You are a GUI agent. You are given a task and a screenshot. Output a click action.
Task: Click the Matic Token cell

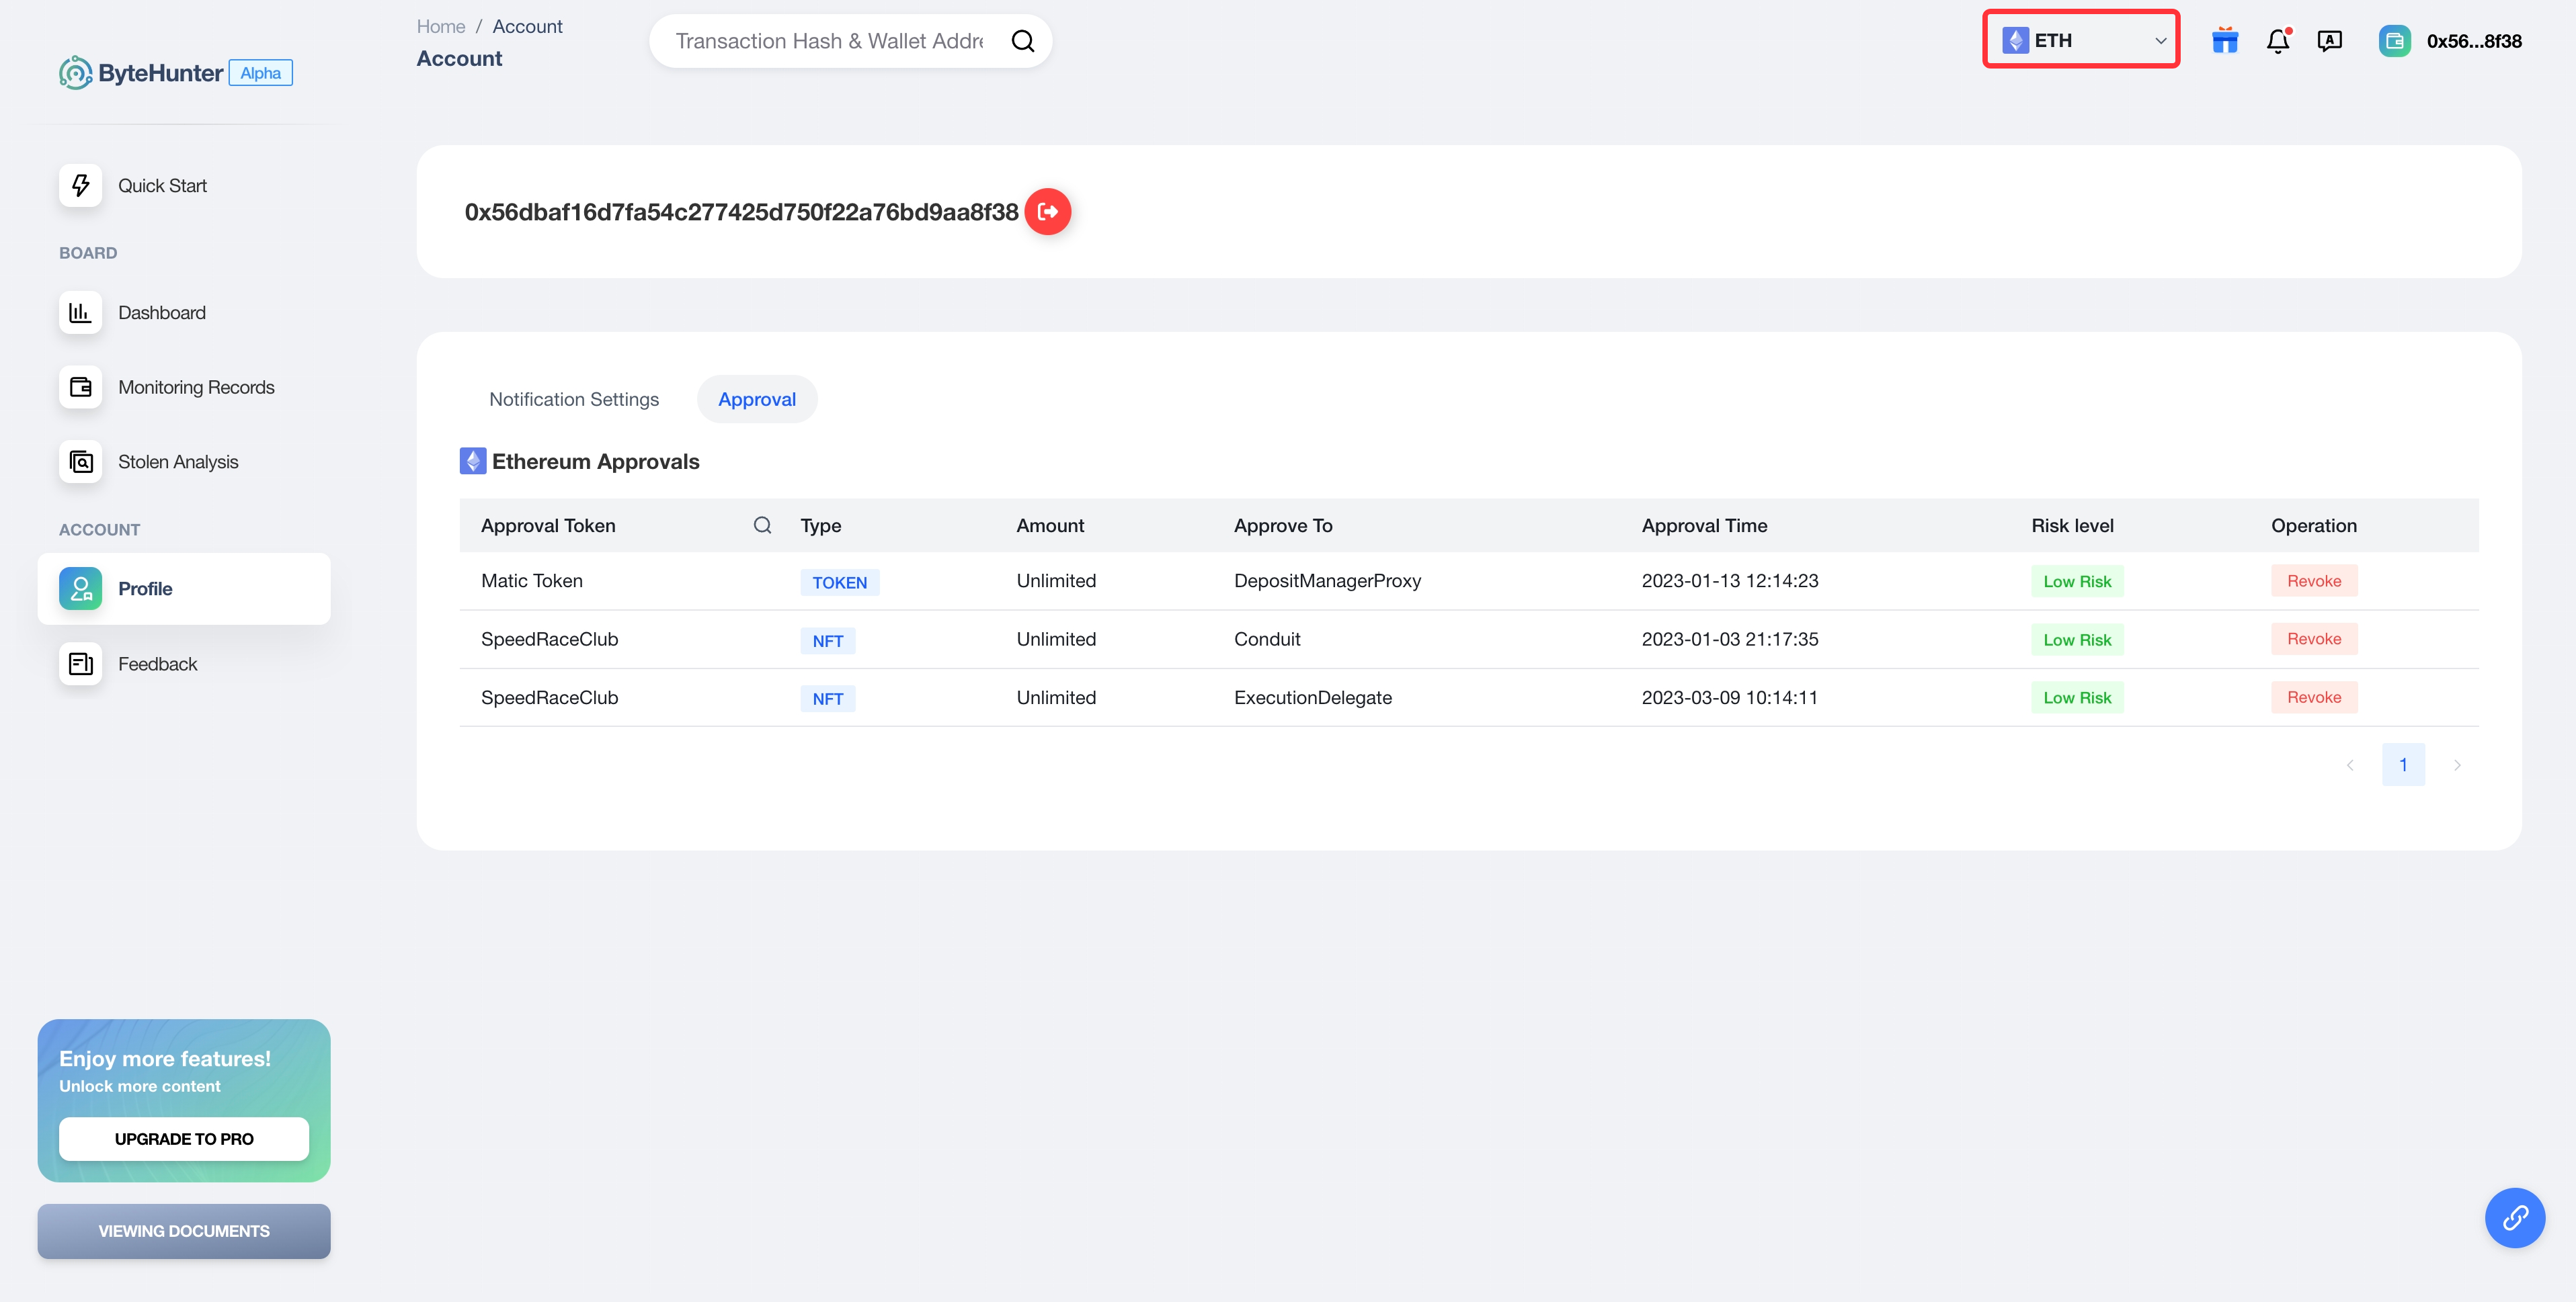pyautogui.click(x=532, y=582)
